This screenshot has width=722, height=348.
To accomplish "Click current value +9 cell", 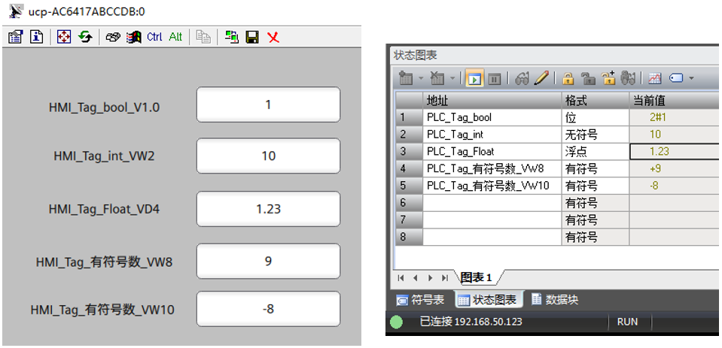I will [675, 168].
